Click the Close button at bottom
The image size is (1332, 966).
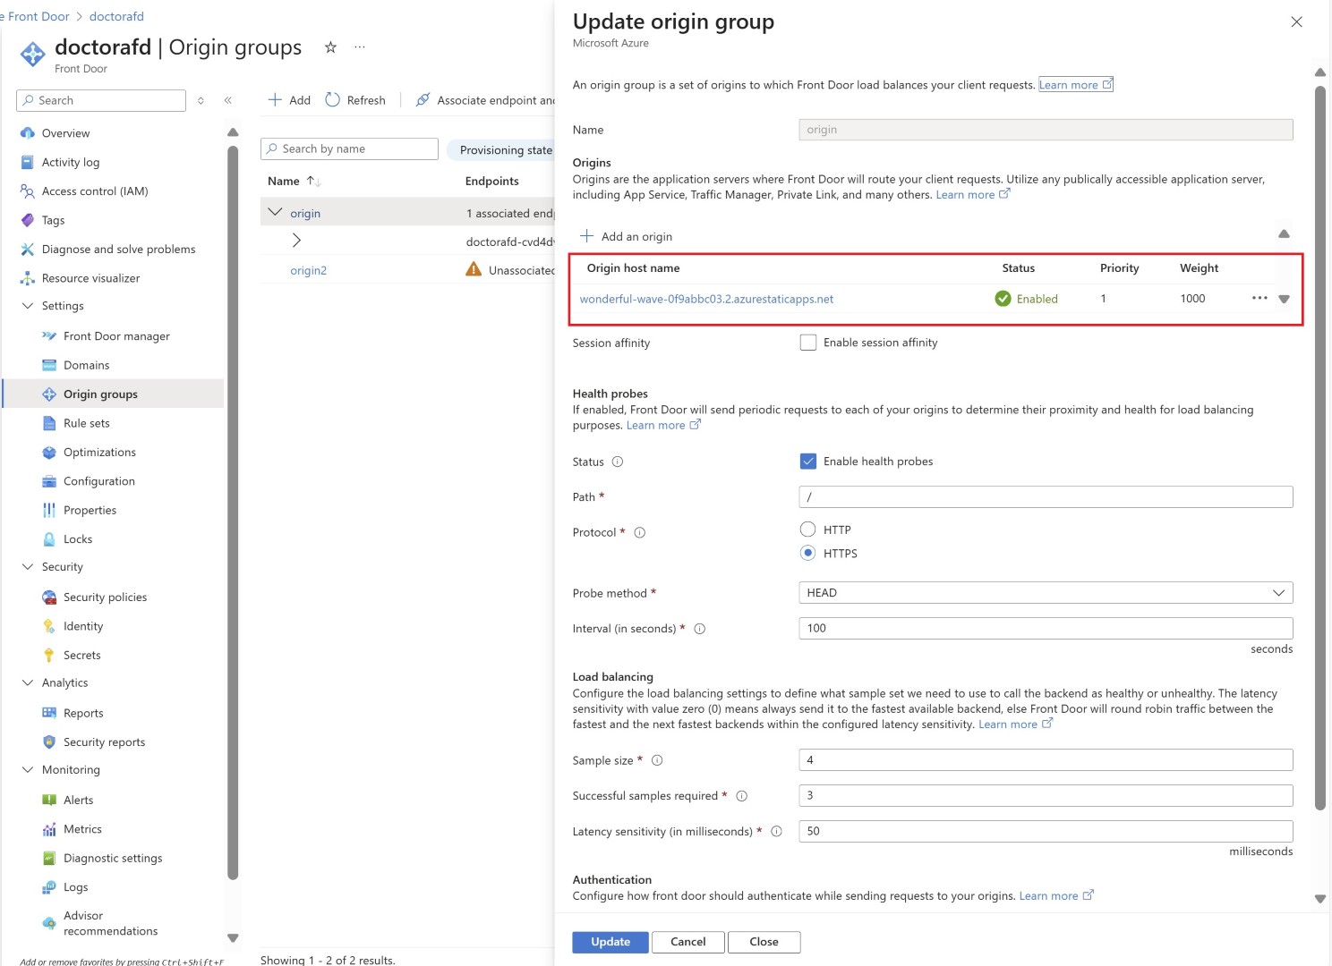(x=764, y=942)
